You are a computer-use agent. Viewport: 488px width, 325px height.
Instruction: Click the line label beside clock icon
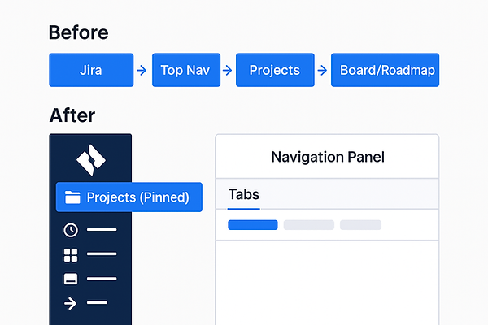point(102,229)
